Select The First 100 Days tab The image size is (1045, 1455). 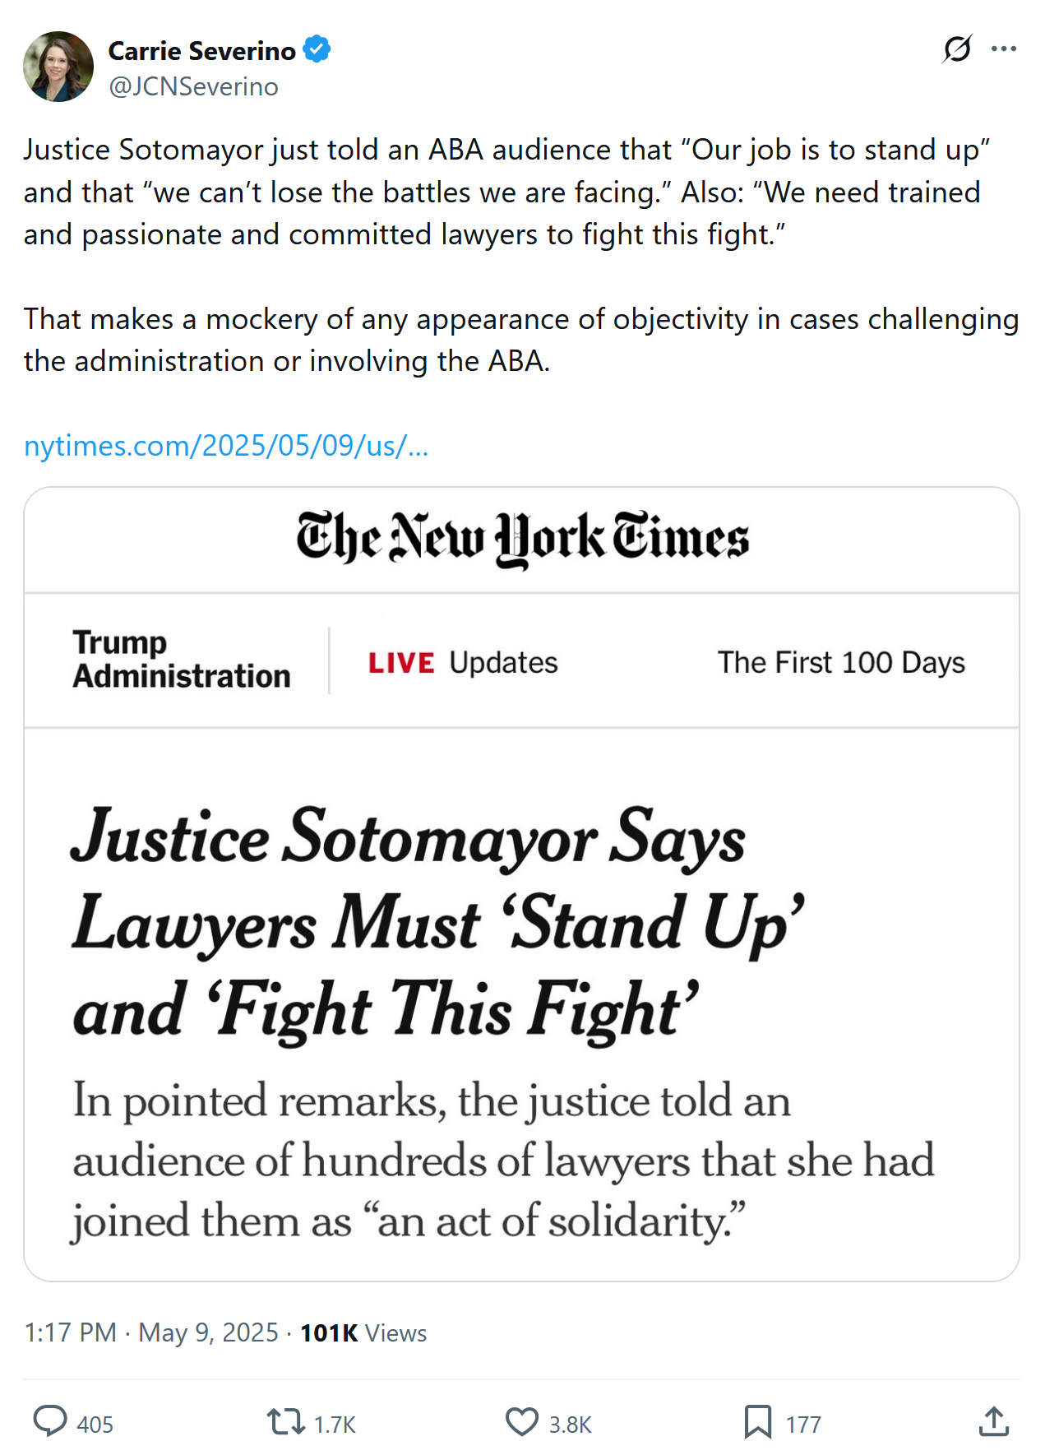point(840,663)
